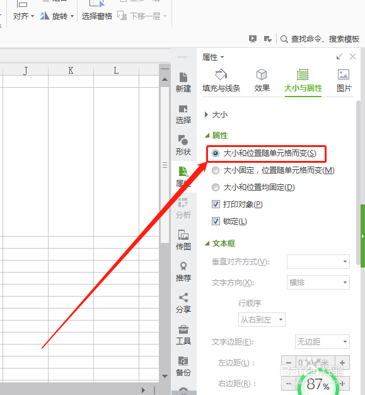The height and width of the screenshot is (395, 365).
Task: Collapse the 属性 panel with arrow icon
Action: click(x=339, y=57)
